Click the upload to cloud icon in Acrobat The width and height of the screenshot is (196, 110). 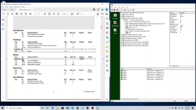pyautogui.click(x=12, y=14)
